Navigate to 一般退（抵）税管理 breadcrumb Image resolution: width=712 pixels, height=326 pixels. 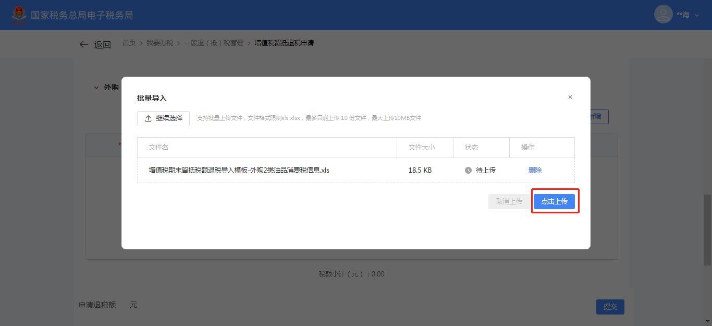(x=213, y=43)
